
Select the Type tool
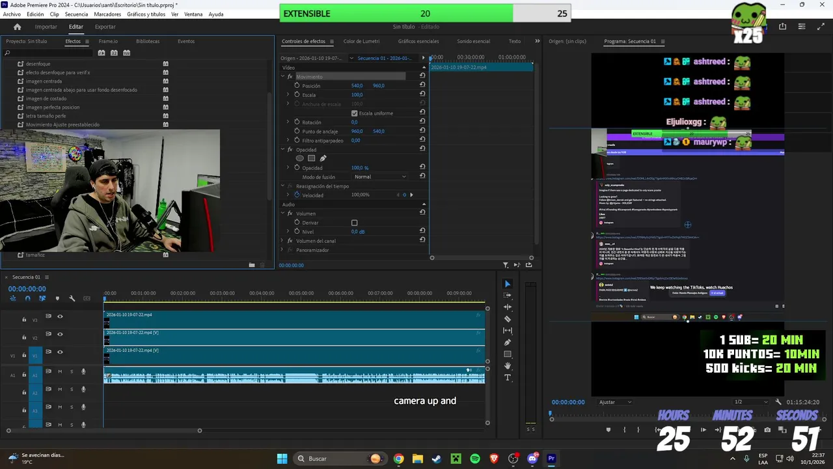(508, 378)
